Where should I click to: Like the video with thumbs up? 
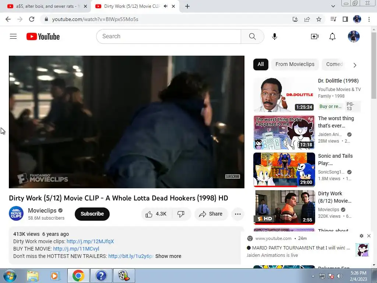click(156, 214)
